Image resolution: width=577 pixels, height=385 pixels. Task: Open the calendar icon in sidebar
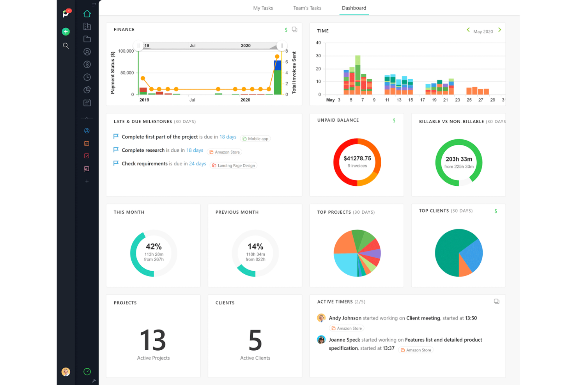(x=87, y=103)
